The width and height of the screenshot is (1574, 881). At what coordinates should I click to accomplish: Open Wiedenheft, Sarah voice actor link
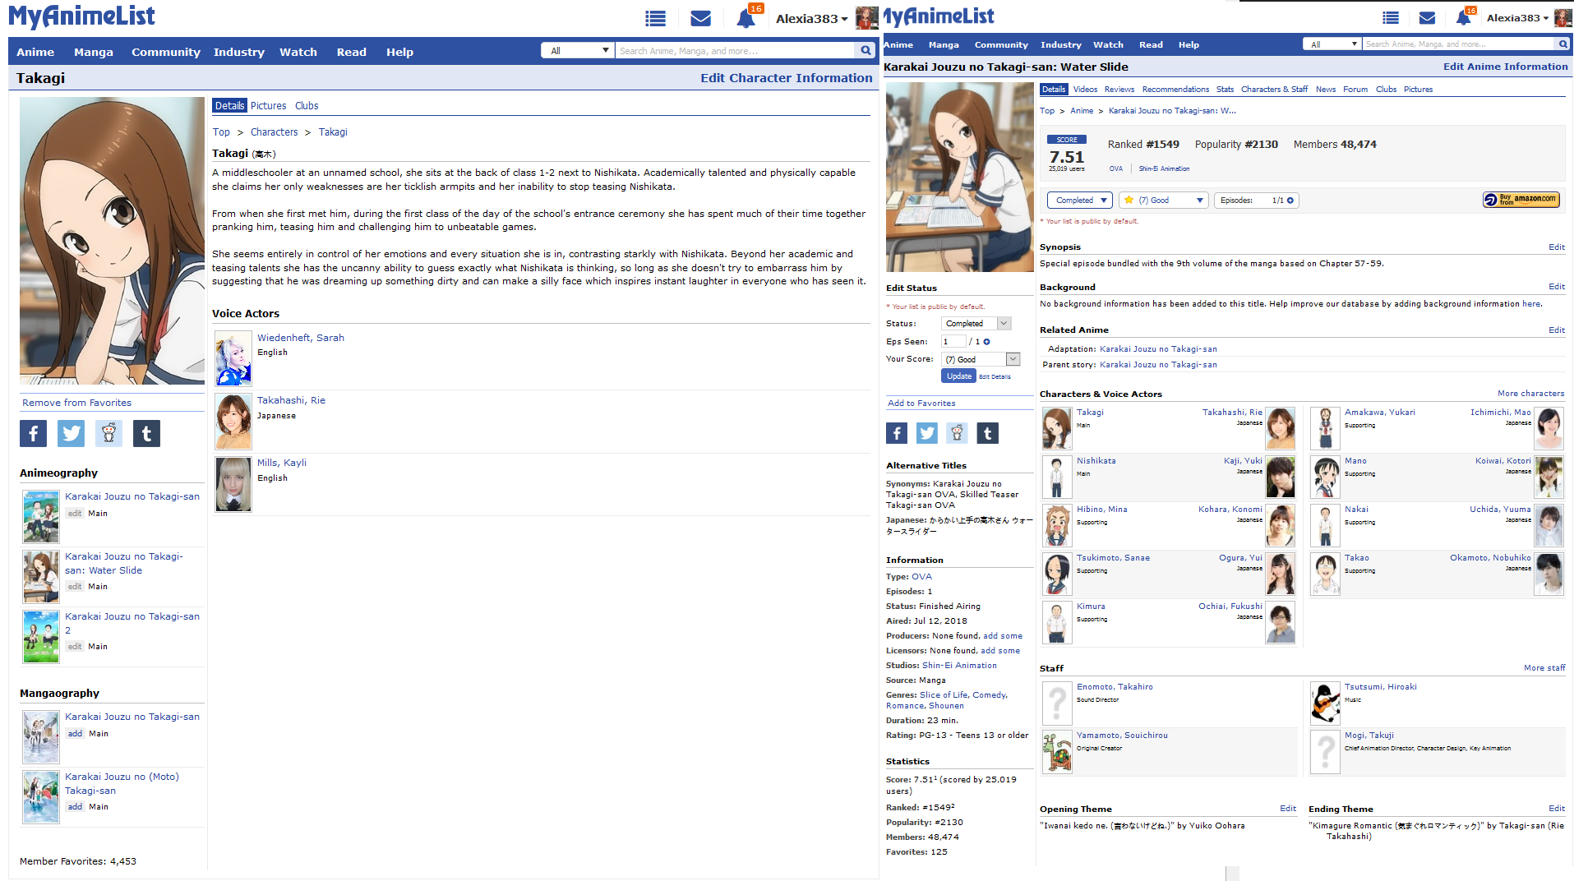(x=301, y=338)
